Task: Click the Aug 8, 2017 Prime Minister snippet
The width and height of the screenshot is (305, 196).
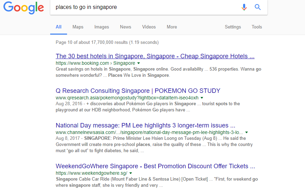Action: click(x=154, y=145)
